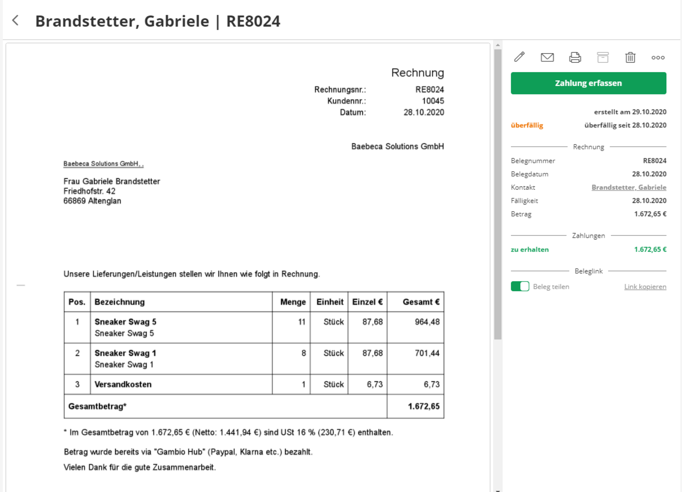Click the green Zahlung erfassen button
This screenshot has width=682, height=492.
[x=588, y=83]
